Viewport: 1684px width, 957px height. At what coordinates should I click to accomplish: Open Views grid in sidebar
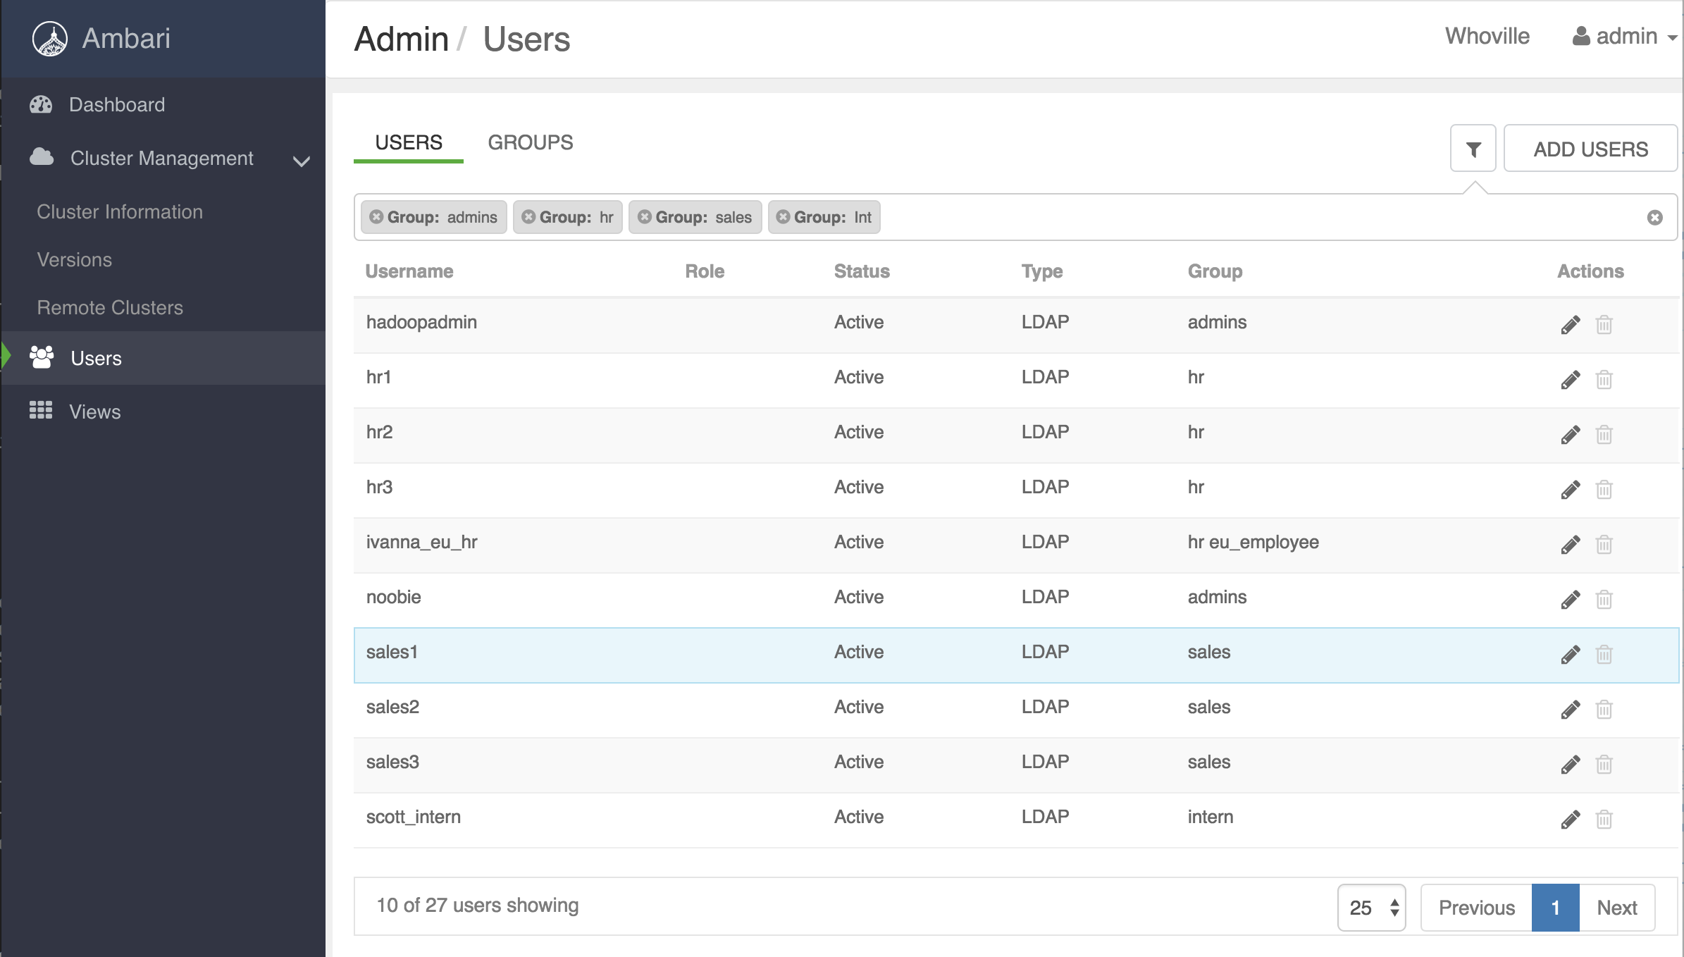point(94,412)
